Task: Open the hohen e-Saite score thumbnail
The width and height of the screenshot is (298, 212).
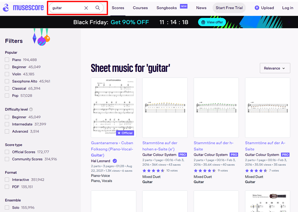Action: pos(165,107)
